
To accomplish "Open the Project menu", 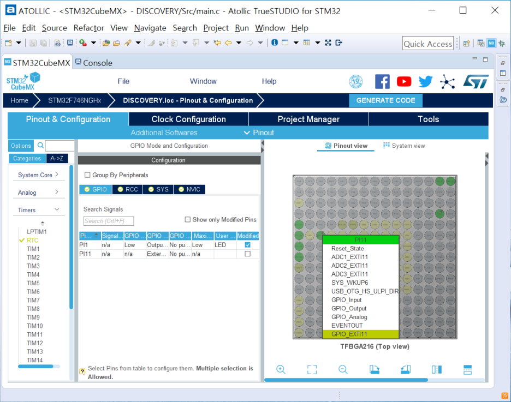I will click(x=216, y=28).
